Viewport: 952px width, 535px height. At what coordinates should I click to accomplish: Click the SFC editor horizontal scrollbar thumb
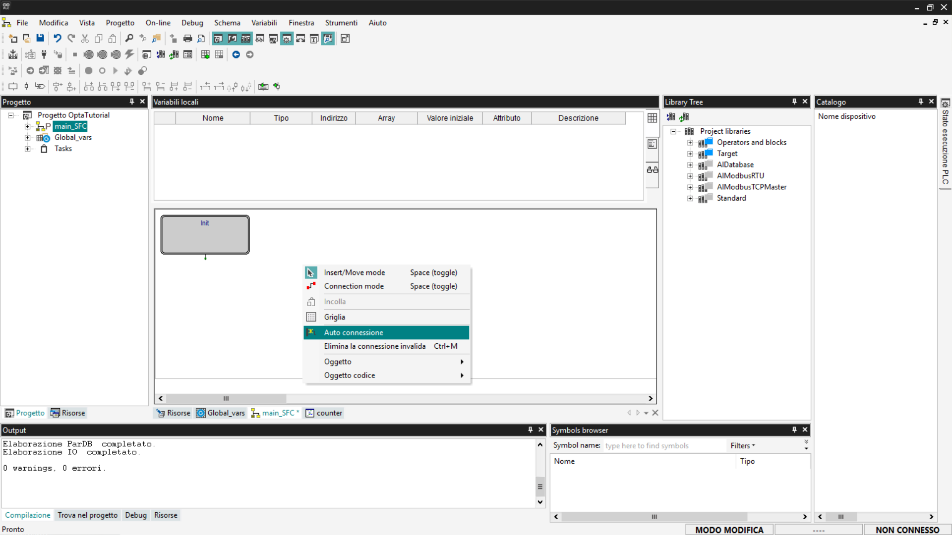[226, 398]
